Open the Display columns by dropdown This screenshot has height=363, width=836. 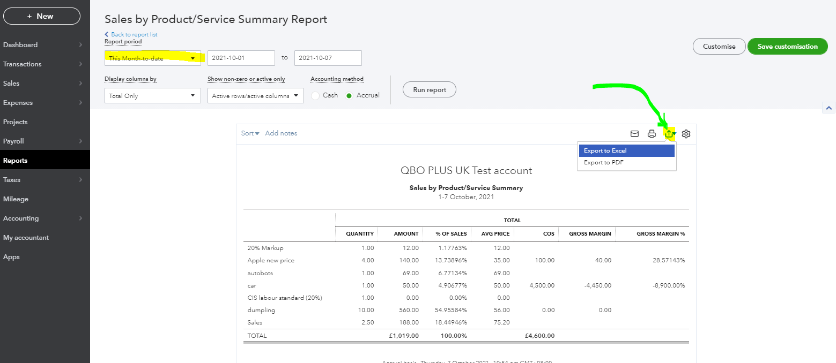(152, 96)
